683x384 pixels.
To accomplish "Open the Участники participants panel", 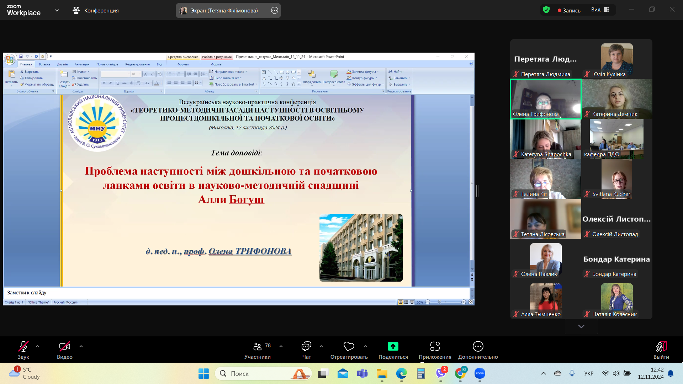I will coord(258,350).
